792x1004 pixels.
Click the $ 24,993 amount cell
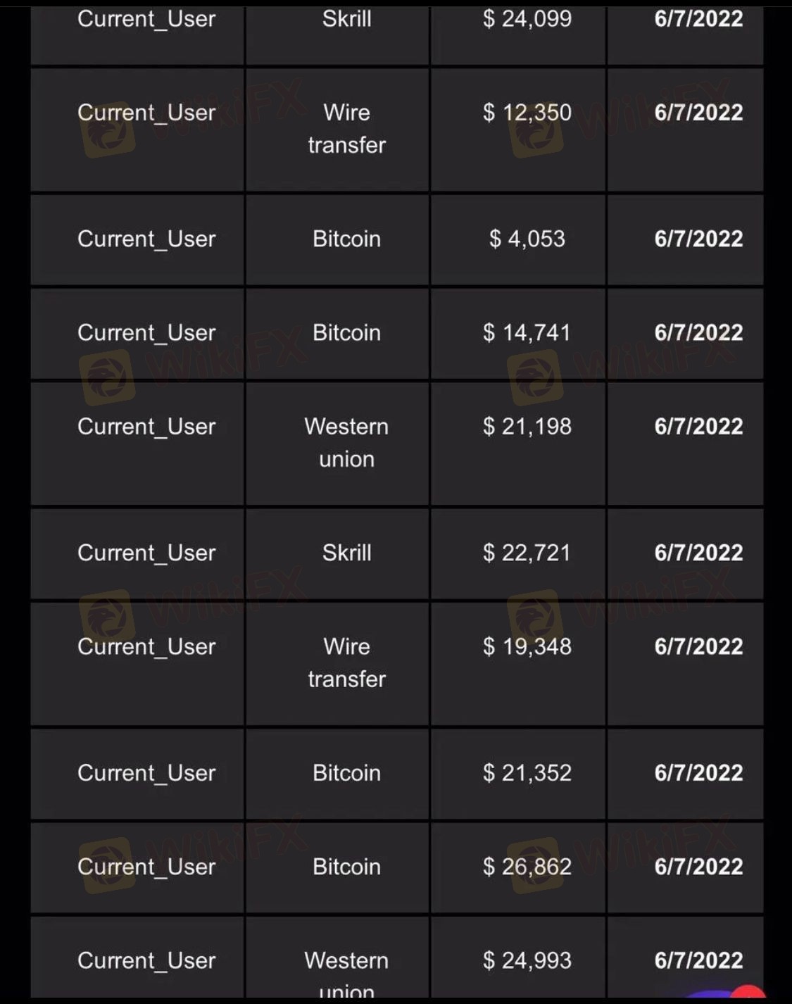point(527,960)
